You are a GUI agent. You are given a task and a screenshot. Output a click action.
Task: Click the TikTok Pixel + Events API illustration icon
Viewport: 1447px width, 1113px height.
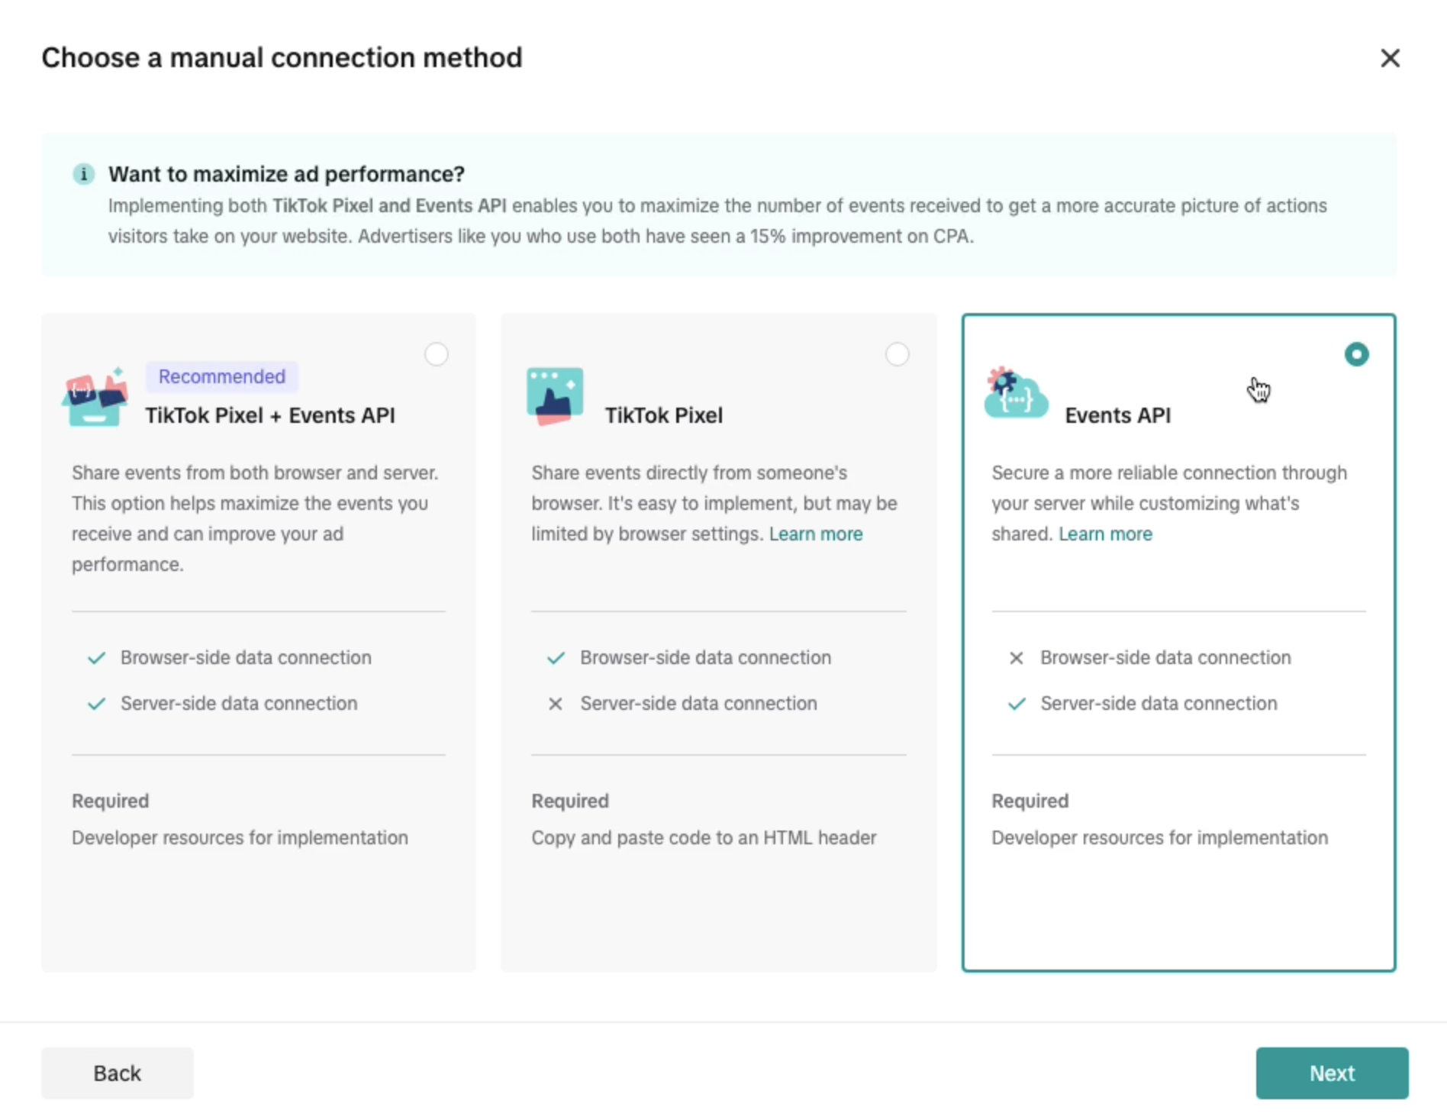click(x=95, y=396)
